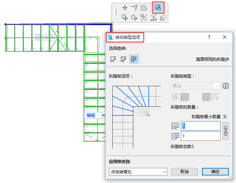Select the rounded-corner winder option icon

tap(184, 97)
